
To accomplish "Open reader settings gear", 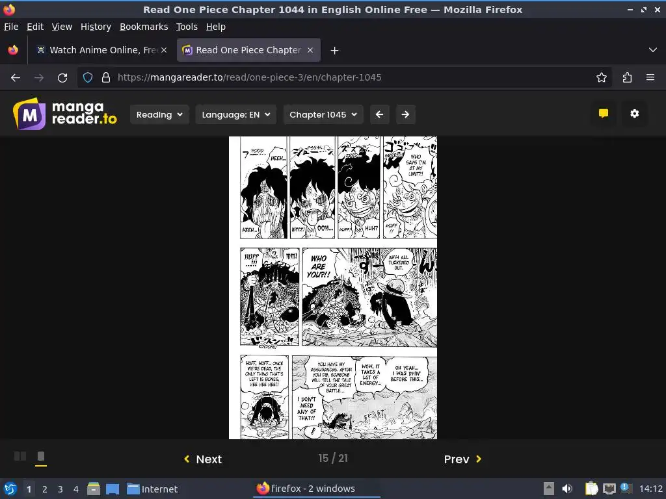I will [x=634, y=114].
